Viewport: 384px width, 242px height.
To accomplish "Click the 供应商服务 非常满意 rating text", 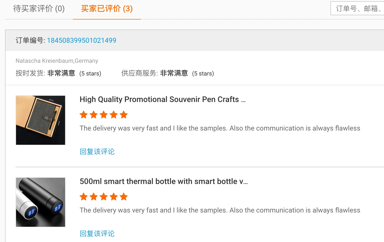I will tap(174, 73).
